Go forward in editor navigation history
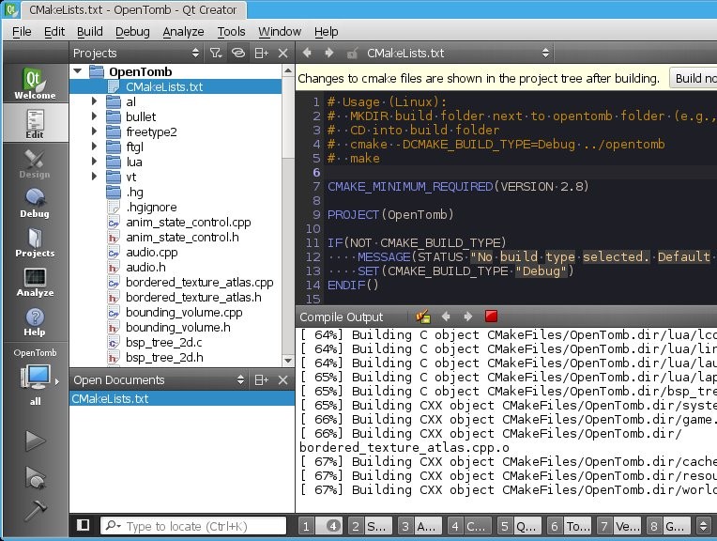The image size is (717, 541). click(x=328, y=54)
